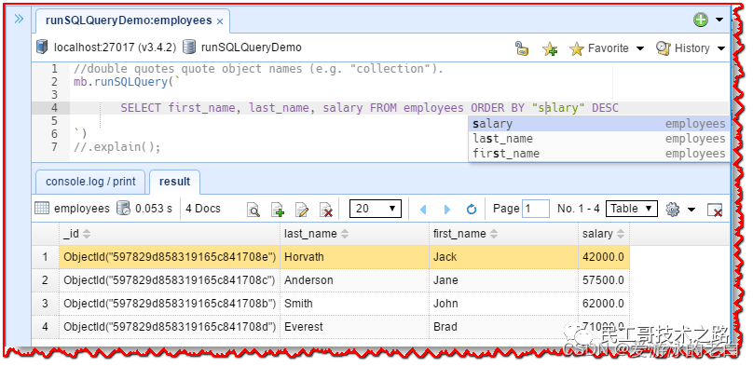Go to the next page arrow

click(x=447, y=210)
